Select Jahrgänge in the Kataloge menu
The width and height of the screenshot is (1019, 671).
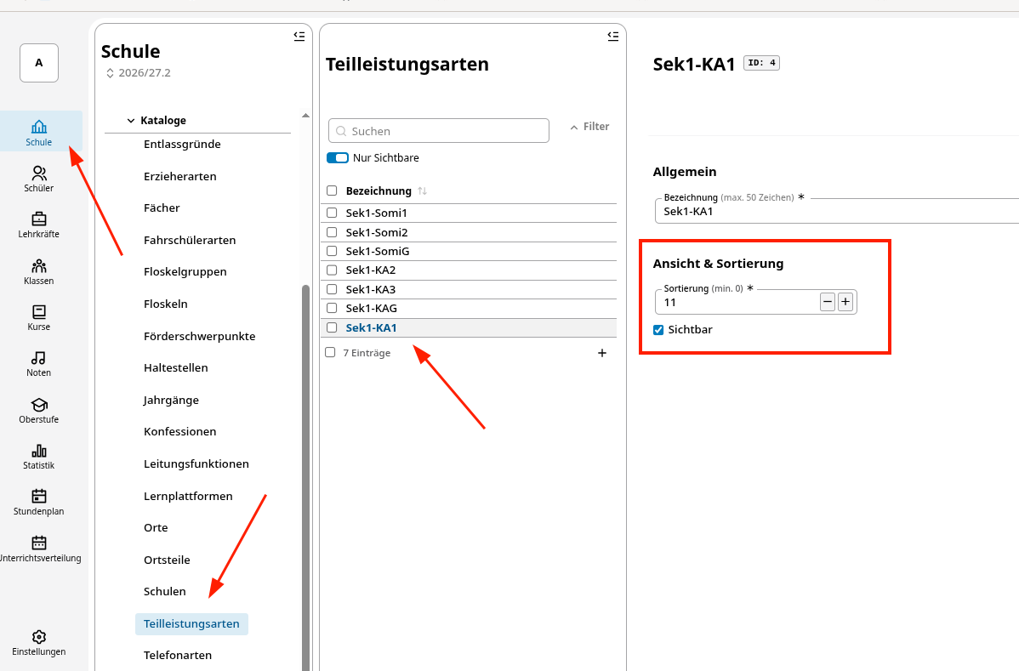tap(171, 400)
